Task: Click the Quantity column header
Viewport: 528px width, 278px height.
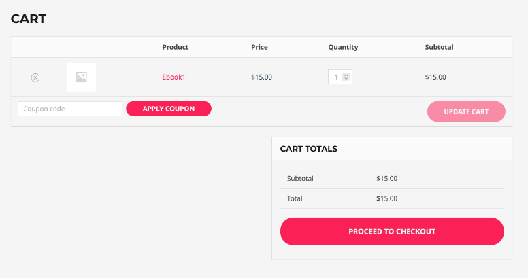Action: (x=343, y=47)
